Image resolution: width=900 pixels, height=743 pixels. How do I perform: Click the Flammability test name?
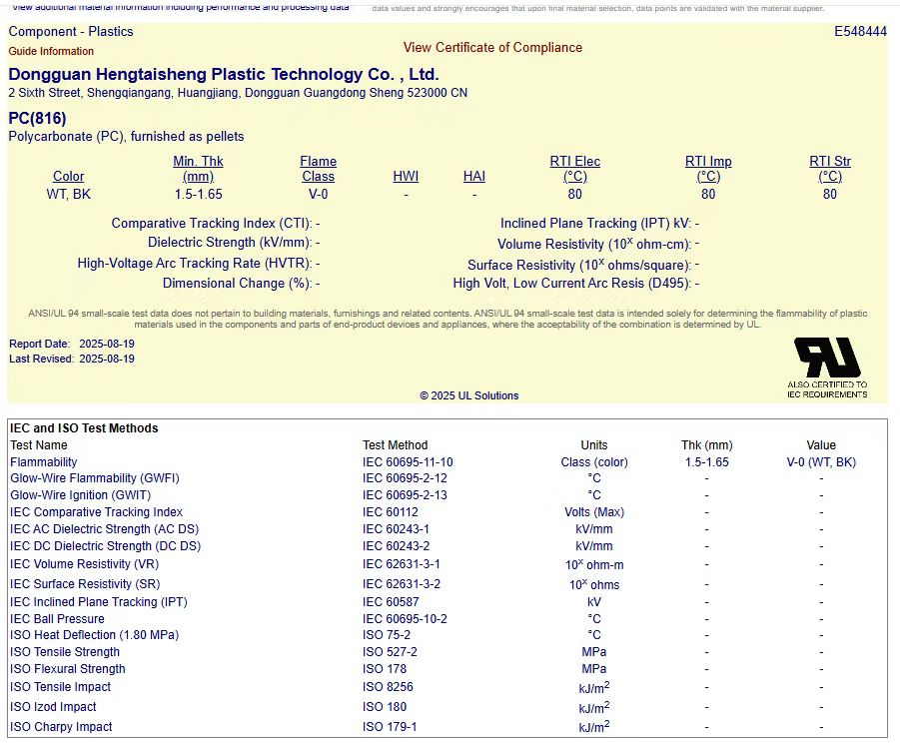44,461
